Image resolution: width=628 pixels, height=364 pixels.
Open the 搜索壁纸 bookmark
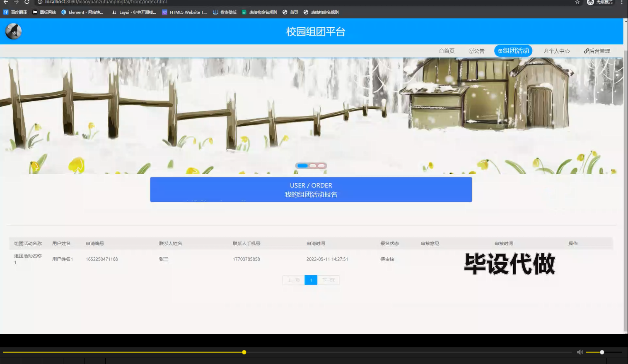tap(225, 12)
